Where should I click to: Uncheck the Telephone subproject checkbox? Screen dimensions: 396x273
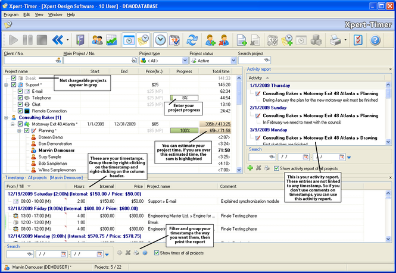pyautogui.click(x=20, y=98)
